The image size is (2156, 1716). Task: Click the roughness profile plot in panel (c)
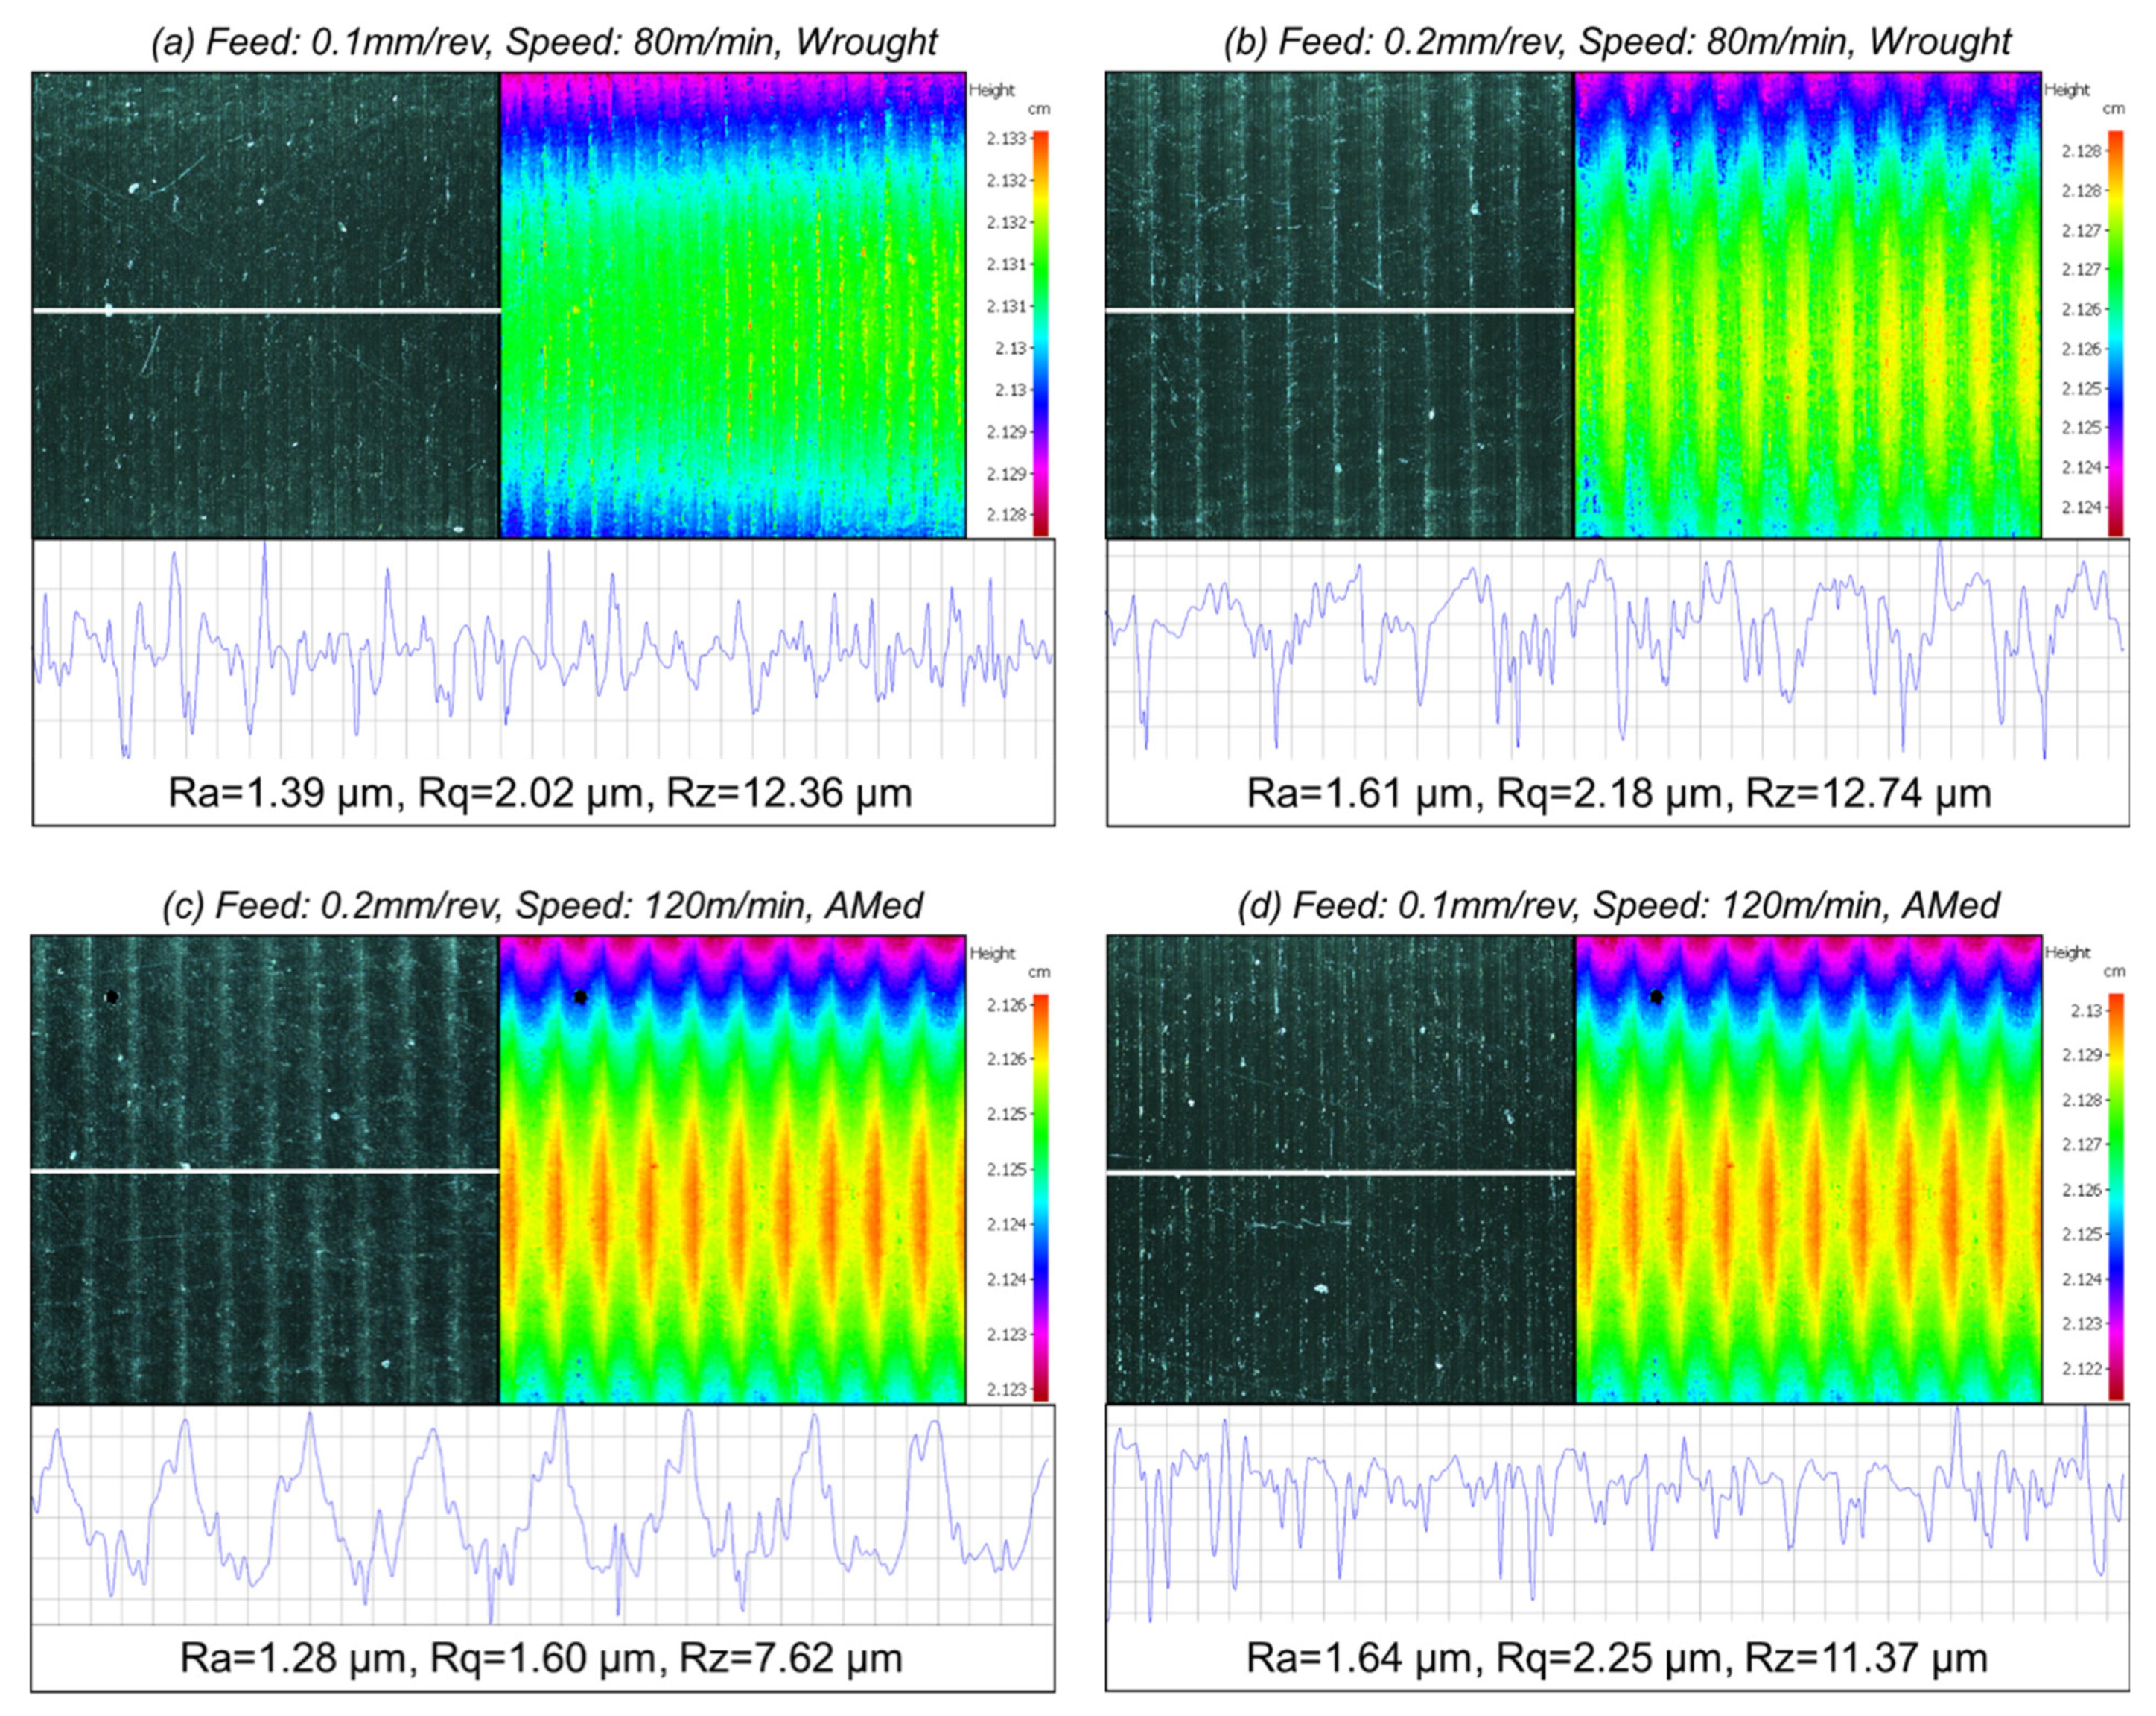pos(543,1515)
